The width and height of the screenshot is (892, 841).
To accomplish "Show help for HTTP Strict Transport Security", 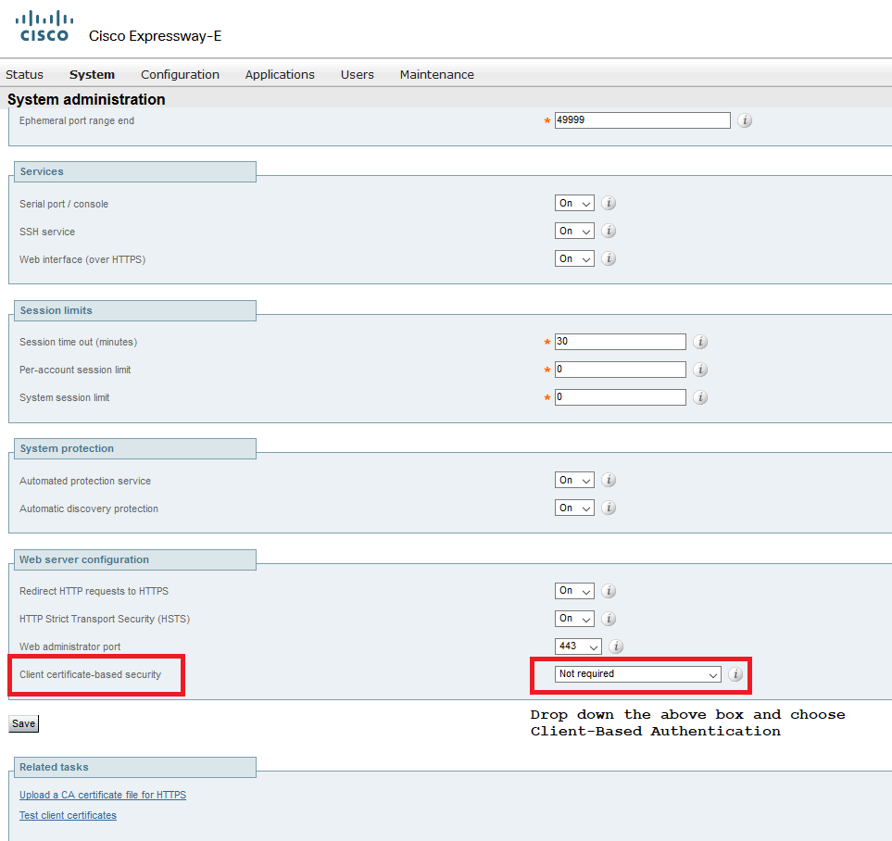I will 609,619.
